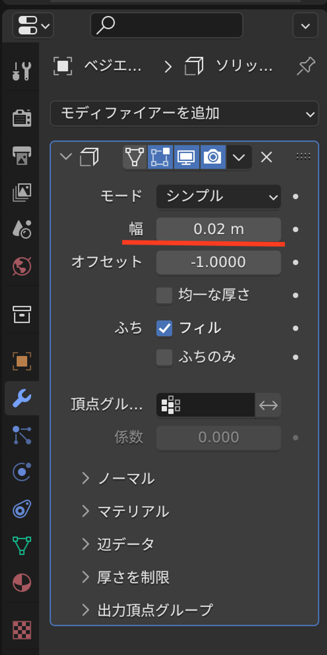Toggle the pin properties icon
This screenshot has width=327, height=655.
[306, 66]
